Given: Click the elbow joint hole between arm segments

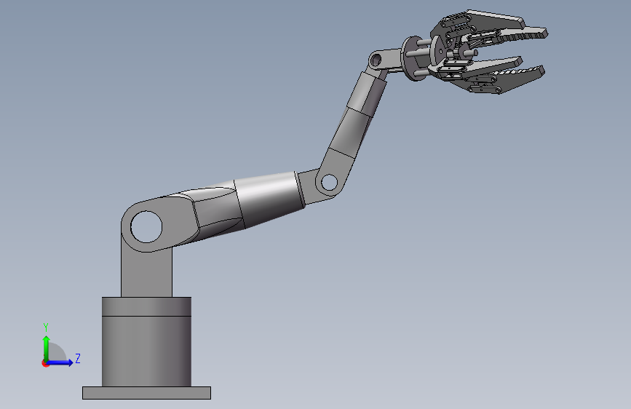Looking at the screenshot, I should pos(329,183).
